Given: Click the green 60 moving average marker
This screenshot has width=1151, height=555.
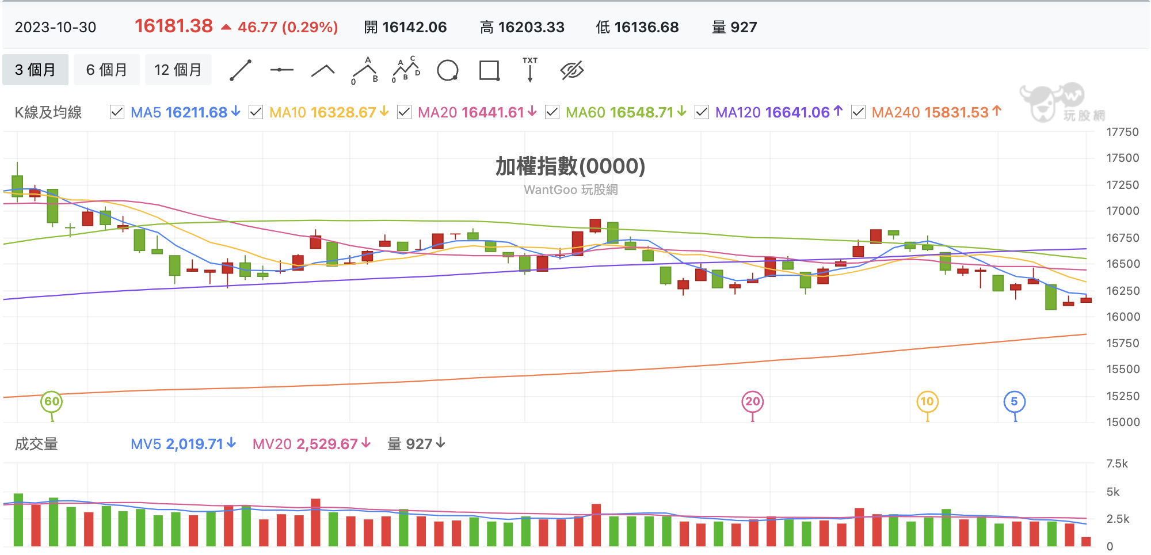Looking at the screenshot, I should [52, 402].
